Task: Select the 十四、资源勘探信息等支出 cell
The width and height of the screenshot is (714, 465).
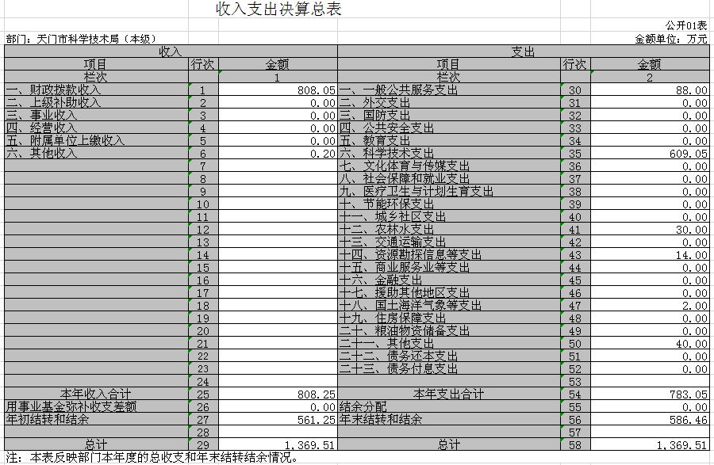Action: [x=449, y=255]
